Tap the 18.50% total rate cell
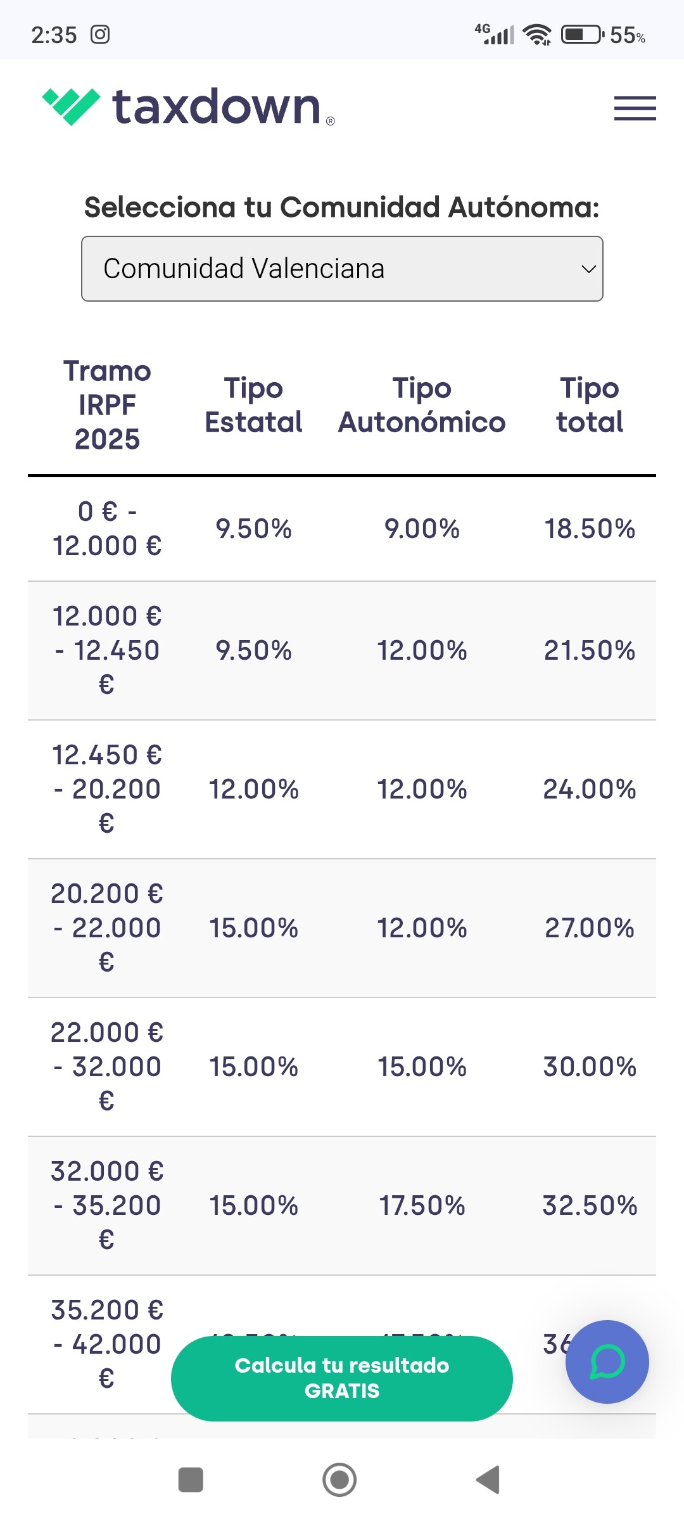The width and height of the screenshot is (684, 1521). point(590,529)
